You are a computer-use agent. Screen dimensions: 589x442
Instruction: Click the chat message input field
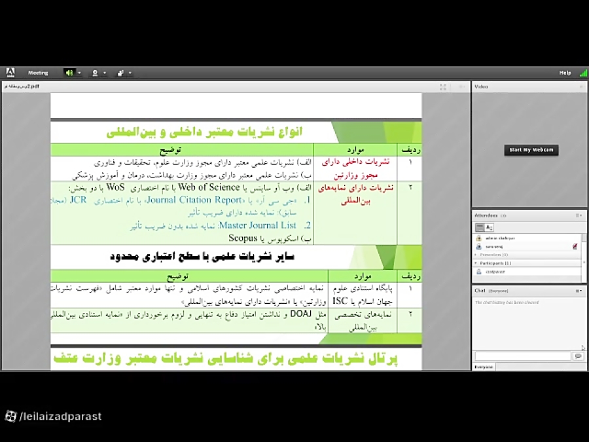tap(523, 356)
